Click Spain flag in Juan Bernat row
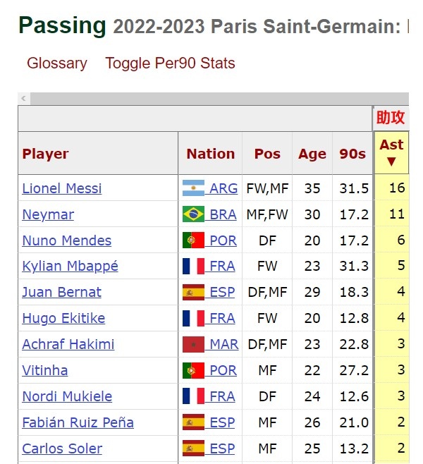 click(193, 292)
